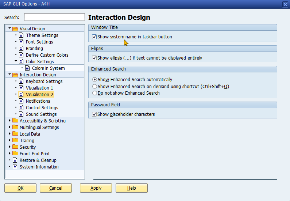The image size is (290, 201).
Task: Click the System Information page icon
Action: pyautogui.click(x=15, y=167)
